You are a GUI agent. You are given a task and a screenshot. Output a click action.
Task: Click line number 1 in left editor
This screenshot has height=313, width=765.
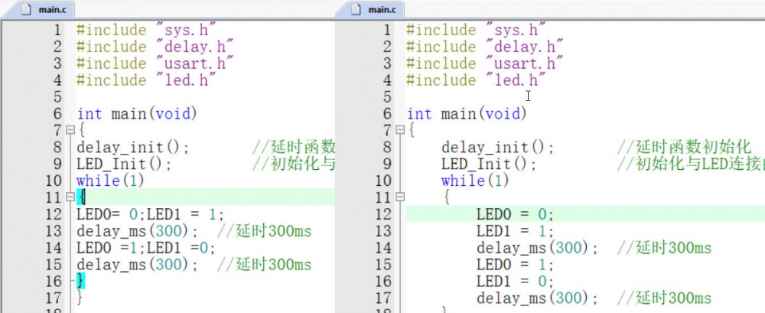[x=57, y=31]
